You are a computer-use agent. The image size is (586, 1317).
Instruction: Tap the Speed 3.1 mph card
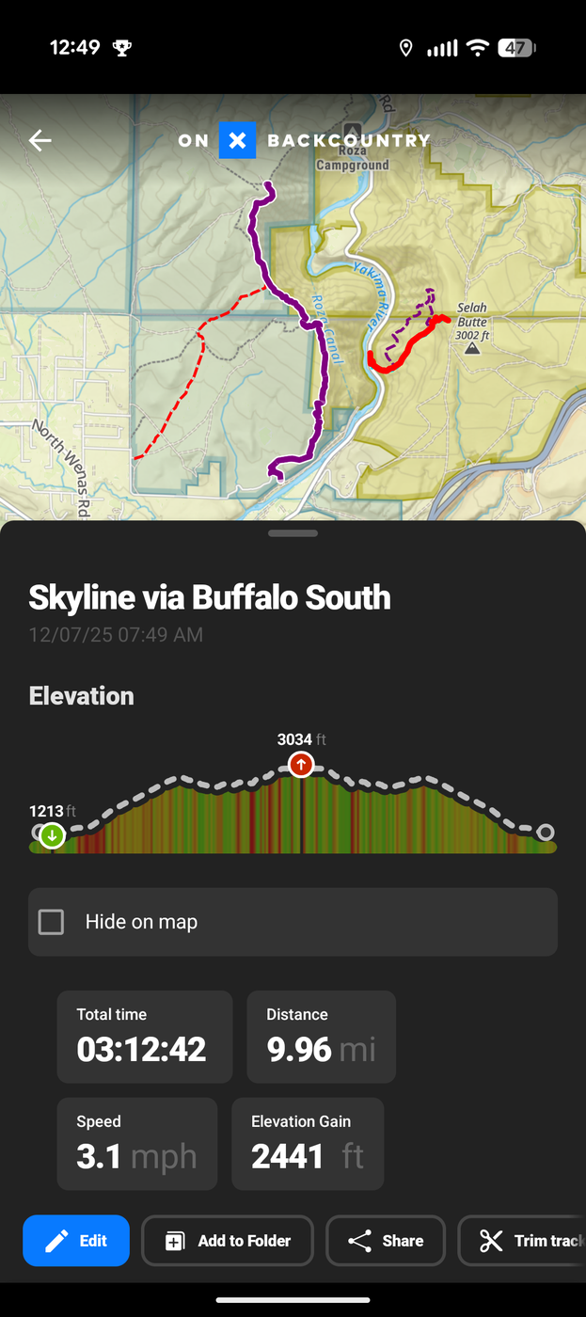(136, 1144)
